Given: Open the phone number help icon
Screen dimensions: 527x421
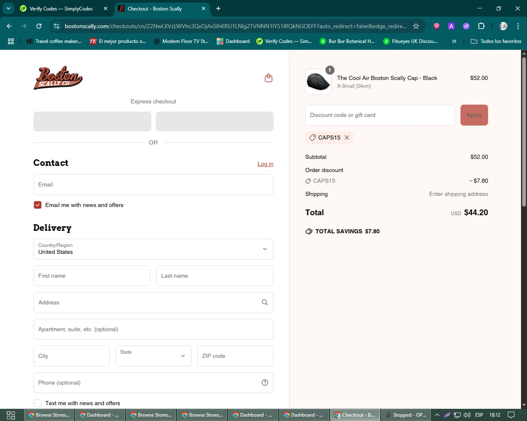Looking at the screenshot, I should (265, 383).
